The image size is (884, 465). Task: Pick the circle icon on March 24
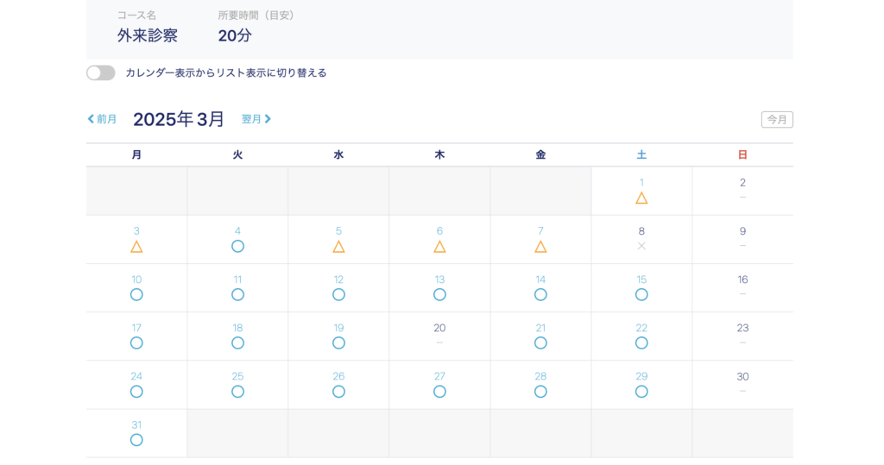click(x=136, y=392)
